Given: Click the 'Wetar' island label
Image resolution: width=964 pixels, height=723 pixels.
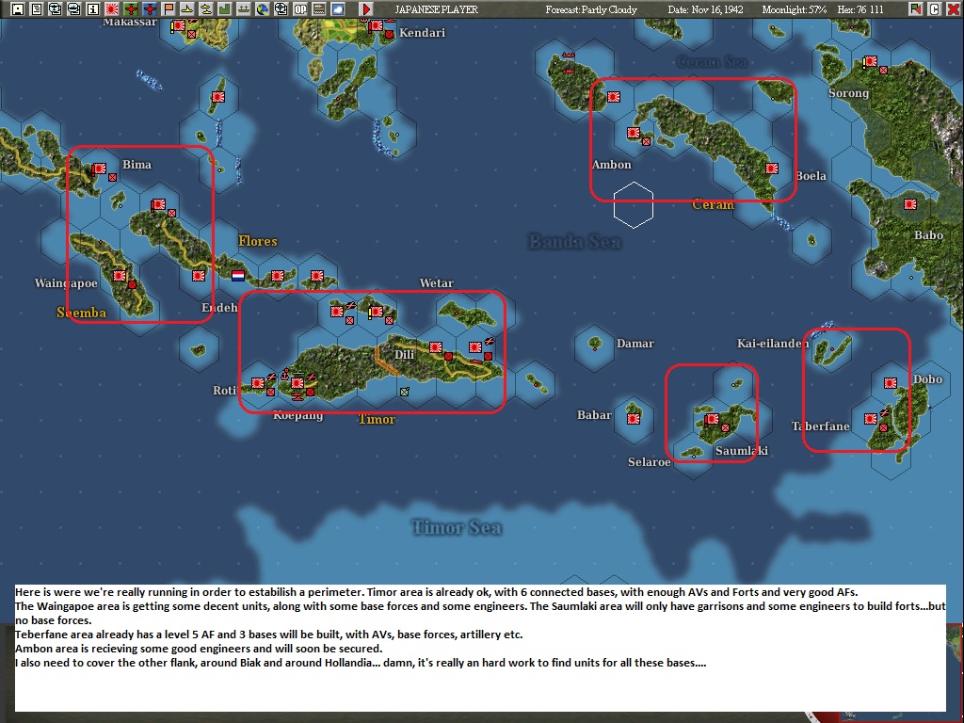Looking at the screenshot, I should point(437,282).
